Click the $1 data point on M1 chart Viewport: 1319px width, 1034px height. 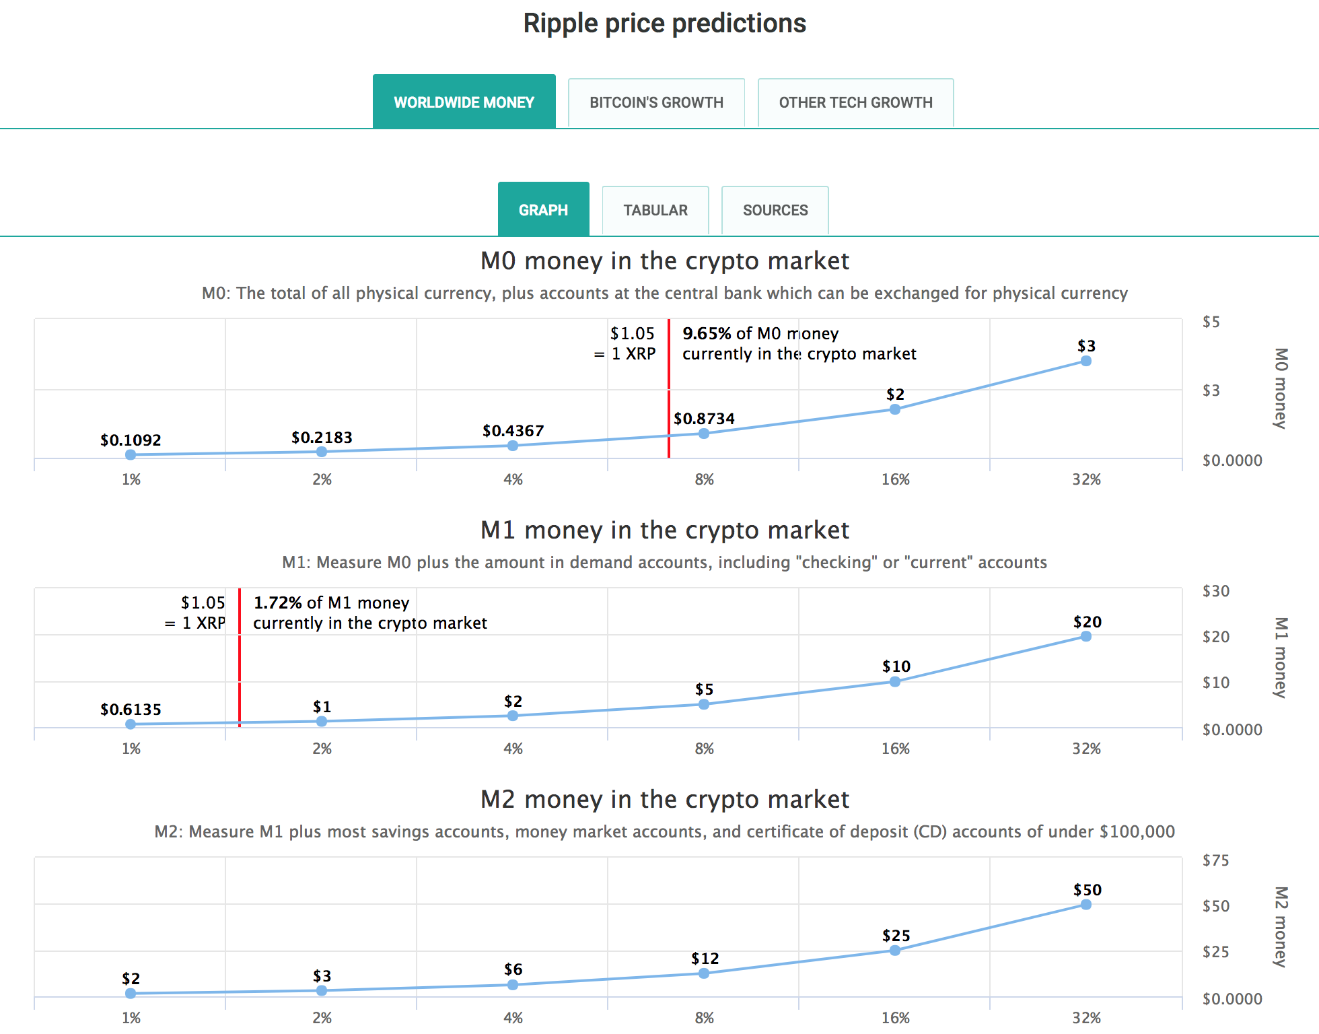click(x=322, y=722)
